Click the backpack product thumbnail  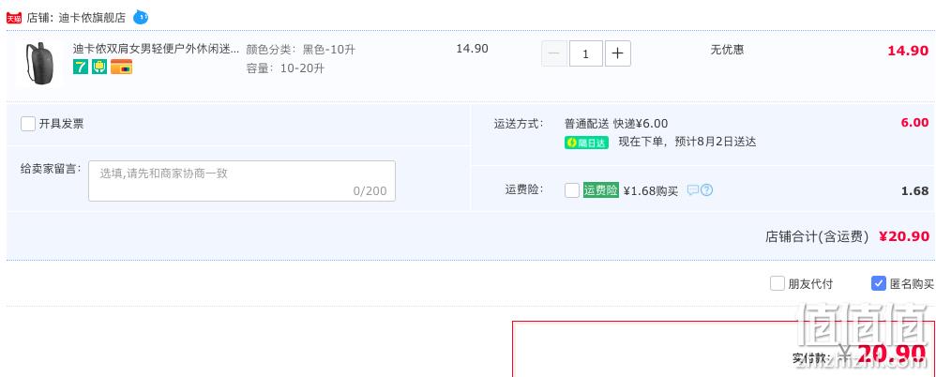[x=38, y=63]
